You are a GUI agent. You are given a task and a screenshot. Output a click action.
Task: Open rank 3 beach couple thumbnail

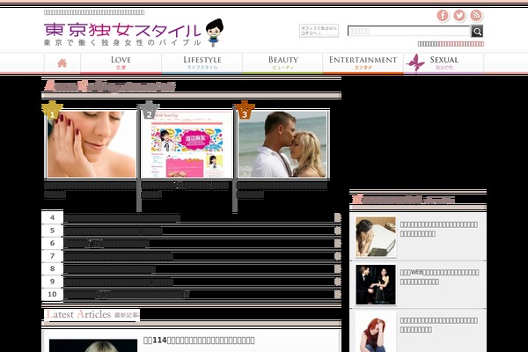[x=282, y=143]
